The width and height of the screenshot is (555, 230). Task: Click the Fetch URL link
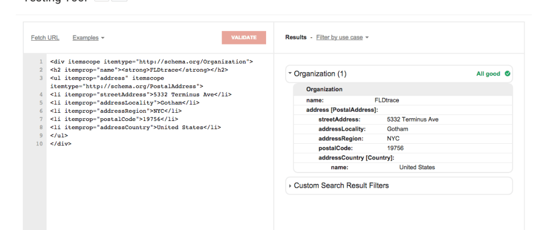(45, 38)
